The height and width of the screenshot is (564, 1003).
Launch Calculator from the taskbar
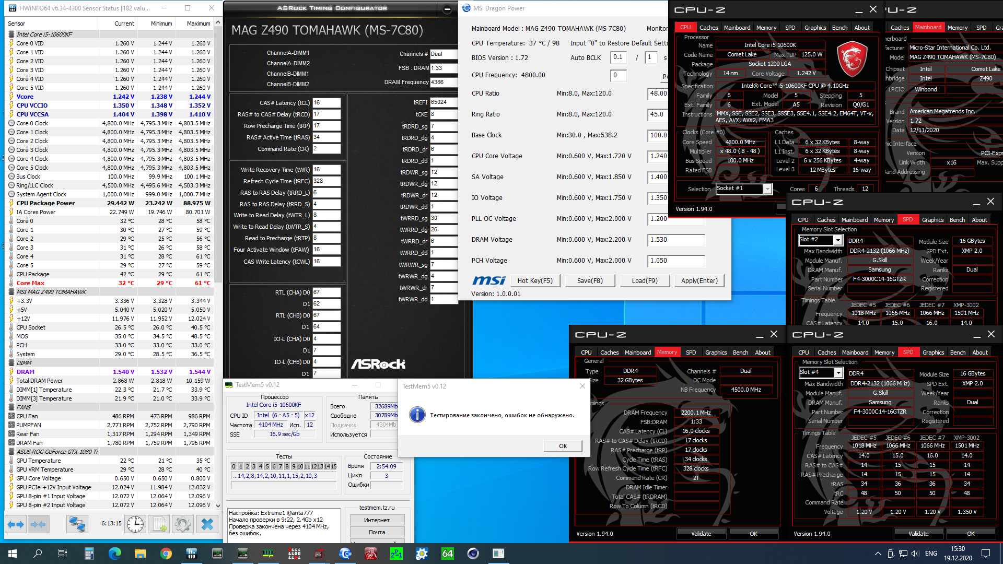(89, 554)
